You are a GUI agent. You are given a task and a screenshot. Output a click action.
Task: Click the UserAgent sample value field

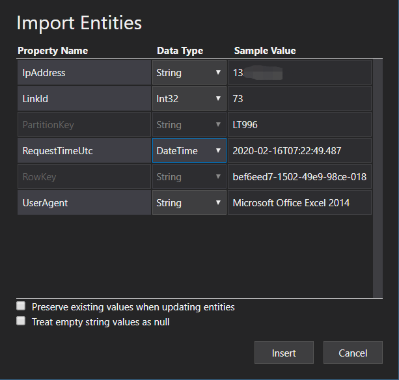click(x=299, y=203)
